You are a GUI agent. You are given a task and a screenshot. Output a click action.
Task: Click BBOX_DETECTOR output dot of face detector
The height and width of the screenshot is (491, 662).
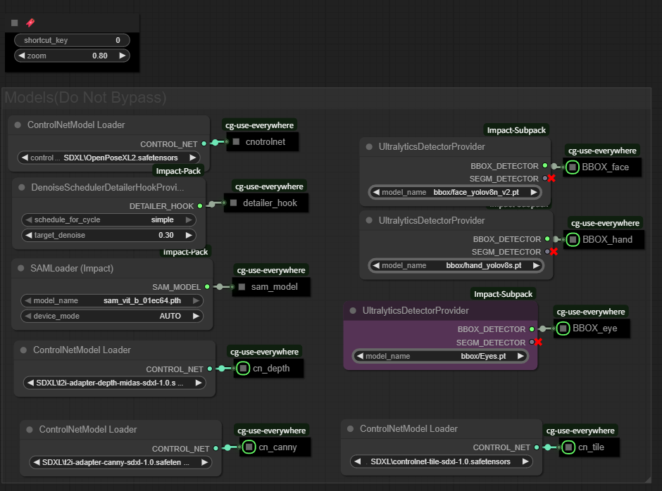coord(545,165)
